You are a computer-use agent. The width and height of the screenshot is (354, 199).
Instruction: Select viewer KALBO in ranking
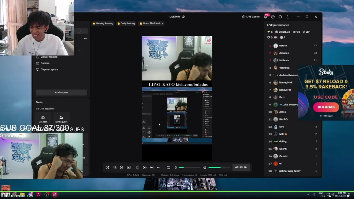293,119
